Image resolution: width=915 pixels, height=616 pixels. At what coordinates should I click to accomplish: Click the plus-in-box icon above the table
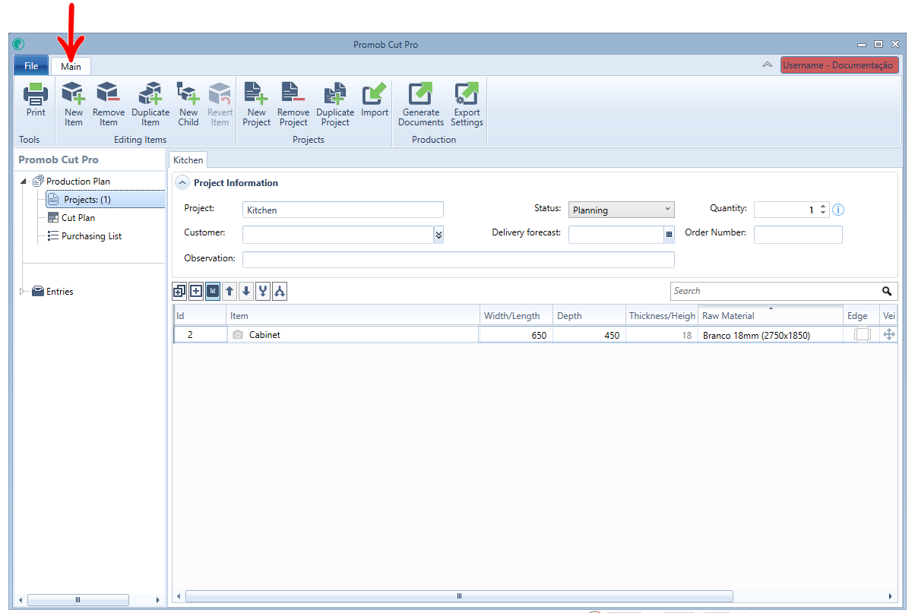pos(196,291)
